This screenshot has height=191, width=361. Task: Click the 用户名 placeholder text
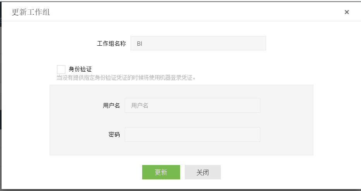(x=140, y=105)
